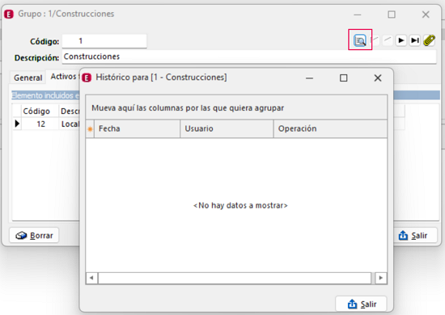This screenshot has width=445, height=315.
Task: Click the 'Local' description cell in row 12
Action: [70, 124]
